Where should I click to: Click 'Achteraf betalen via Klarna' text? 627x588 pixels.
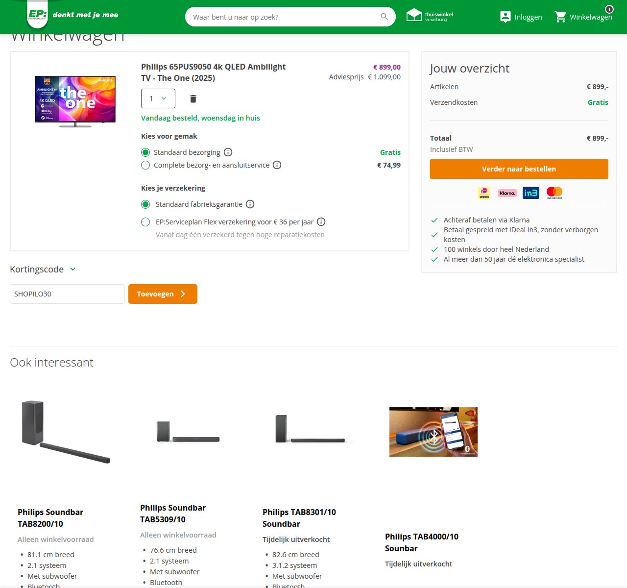click(486, 220)
